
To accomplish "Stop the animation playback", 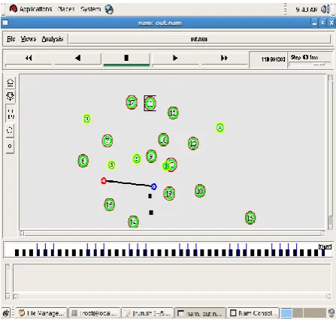I will tap(126, 58).
